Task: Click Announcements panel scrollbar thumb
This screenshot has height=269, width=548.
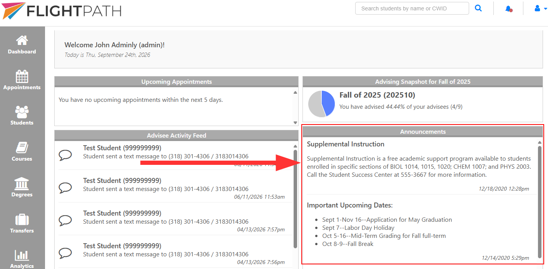Action: (540, 202)
